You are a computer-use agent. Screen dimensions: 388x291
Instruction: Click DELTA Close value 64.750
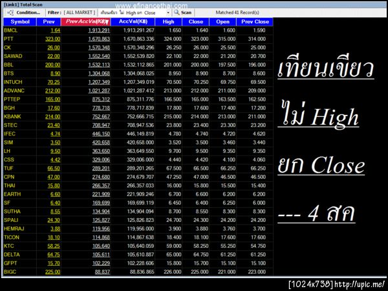point(200,255)
